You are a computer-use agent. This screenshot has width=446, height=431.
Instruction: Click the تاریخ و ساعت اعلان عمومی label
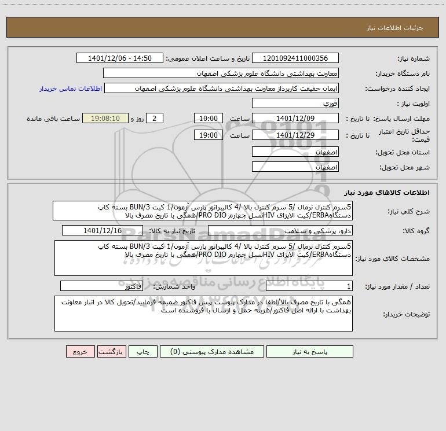coord(207,58)
